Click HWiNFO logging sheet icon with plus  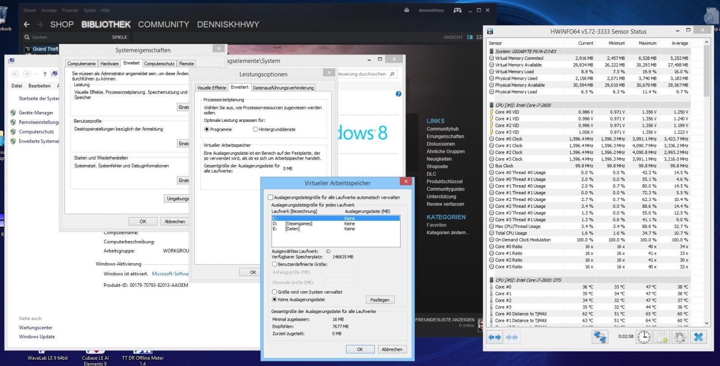click(x=662, y=337)
